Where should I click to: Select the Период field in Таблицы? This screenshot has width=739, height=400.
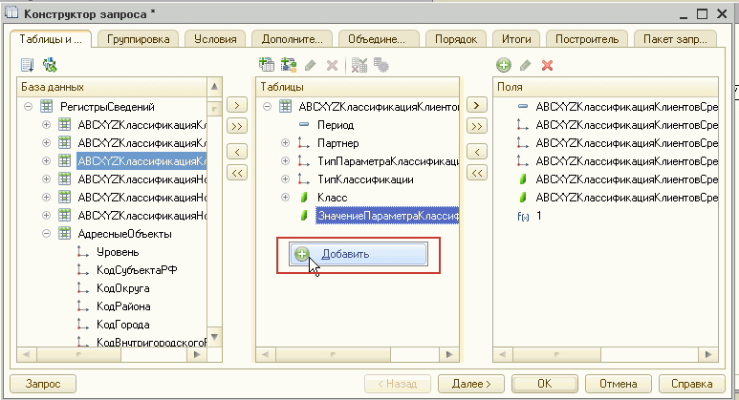(x=336, y=125)
